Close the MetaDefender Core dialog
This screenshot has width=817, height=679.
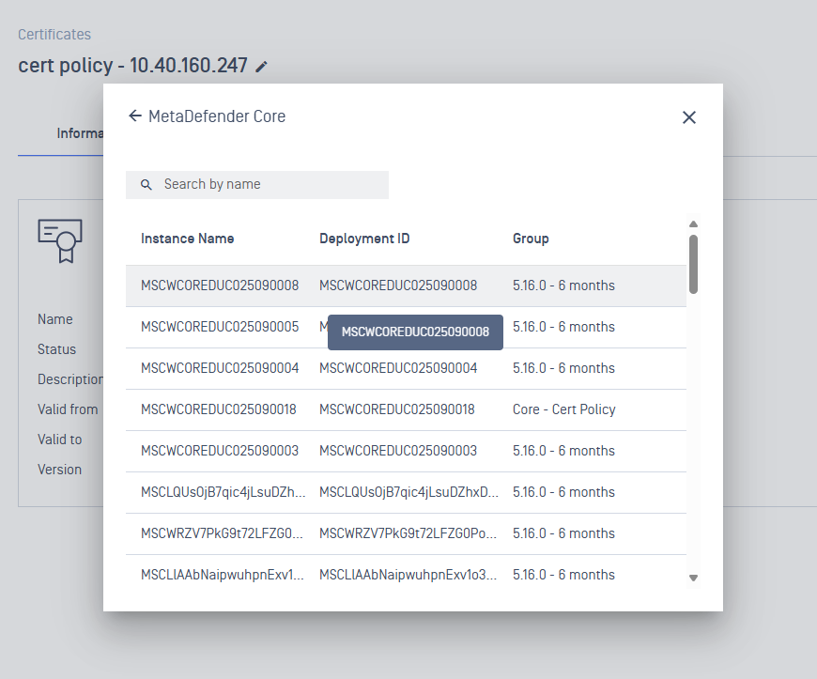(x=689, y=117)
